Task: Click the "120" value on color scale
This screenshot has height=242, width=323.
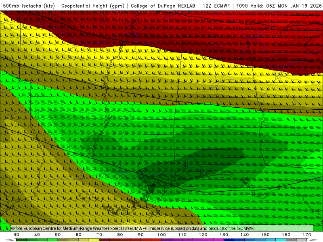Action: point(203,235)
